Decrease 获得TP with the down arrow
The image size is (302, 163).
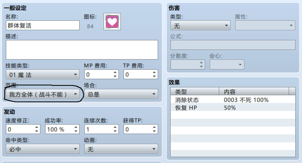click(154, 131)
